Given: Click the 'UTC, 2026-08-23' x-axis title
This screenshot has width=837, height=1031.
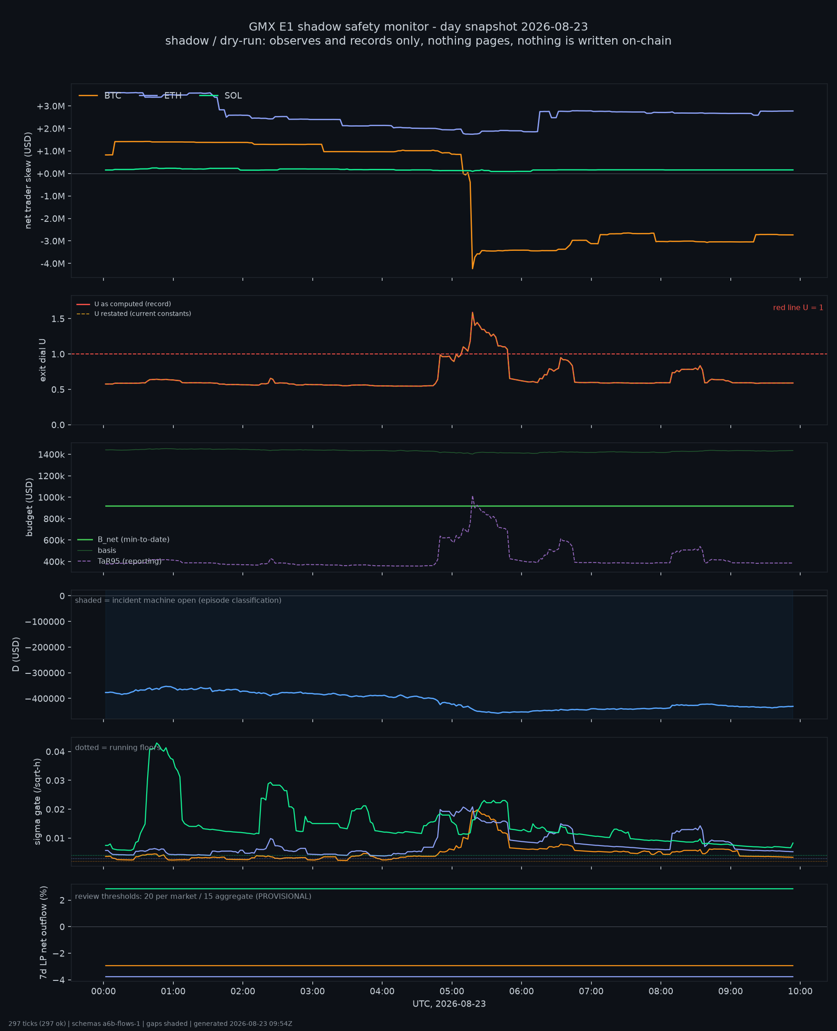Looking at the screenshot, I should [449, 1004].
